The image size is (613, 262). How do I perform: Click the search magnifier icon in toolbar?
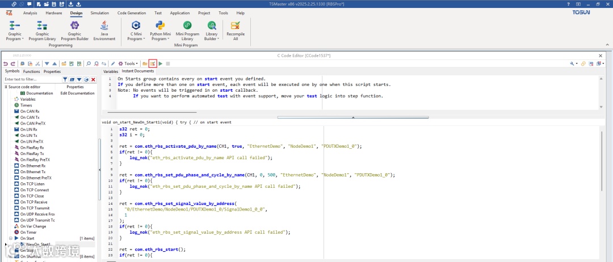coord(88,63)
